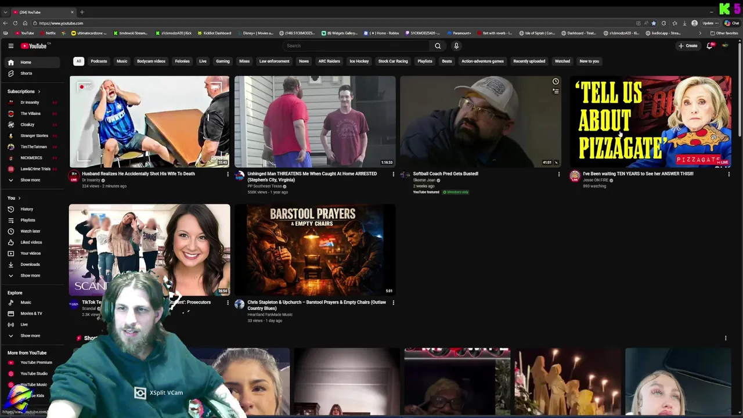
Task: Open options menu for Husband Realizes video
Action: pos(228,174)
